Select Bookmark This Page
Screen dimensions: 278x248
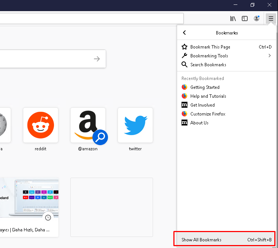coord(227,47)
